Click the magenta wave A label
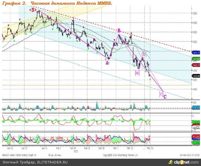The image size is (201, 166). pos(107,63)
